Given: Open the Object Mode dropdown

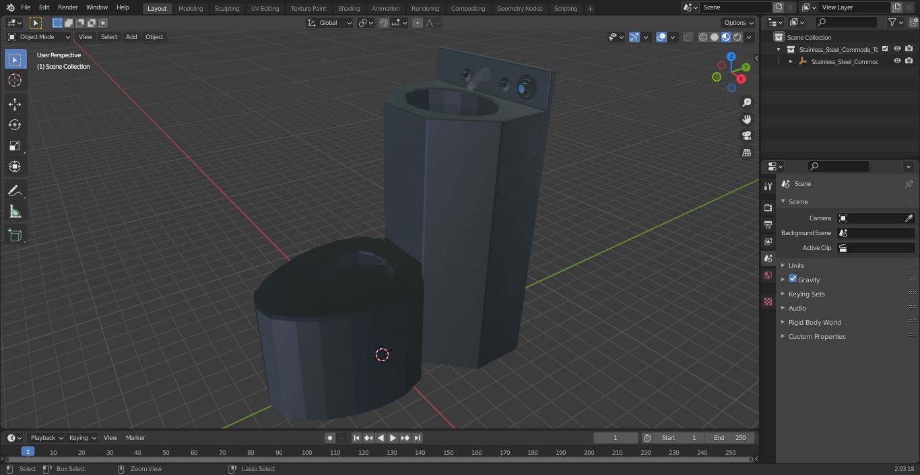Looking at the screenshot, I should 39,37.
